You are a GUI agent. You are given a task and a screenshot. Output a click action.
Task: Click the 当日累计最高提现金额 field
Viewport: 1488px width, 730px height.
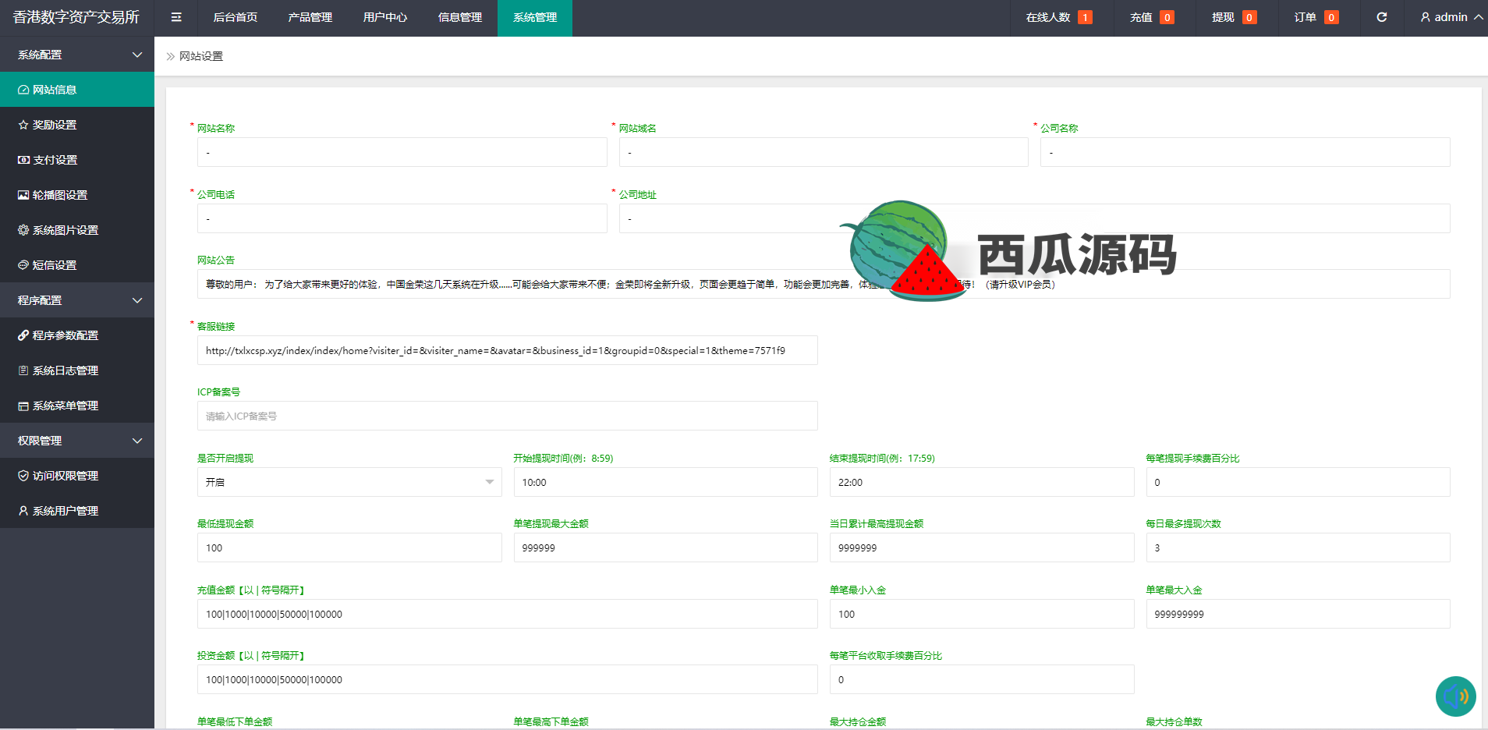click(x=982, y=547)
